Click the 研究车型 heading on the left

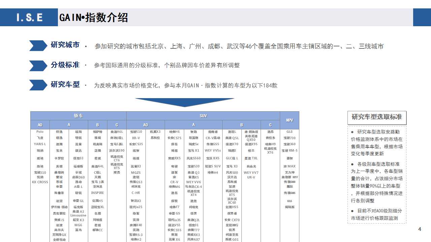pyautogui.click(x=65, y=84)
